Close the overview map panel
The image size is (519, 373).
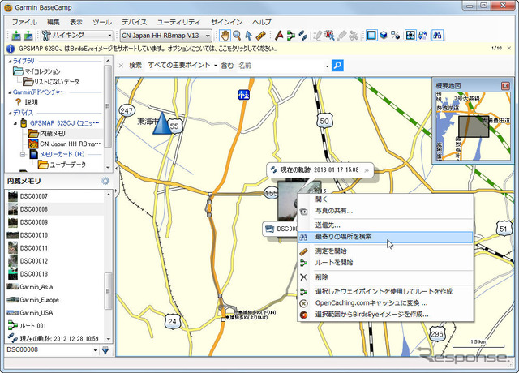(x=505, y=86)
